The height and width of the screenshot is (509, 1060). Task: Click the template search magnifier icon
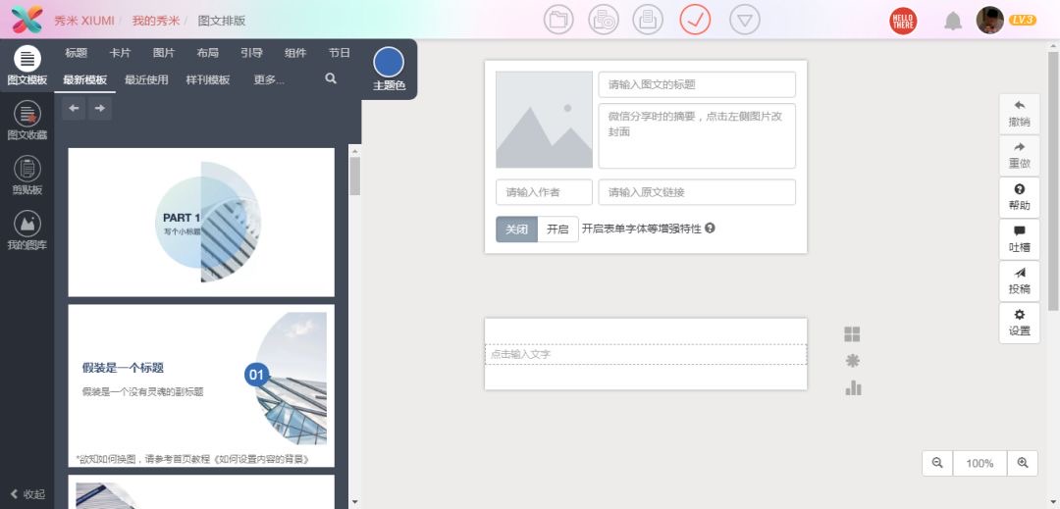click(x=331, y=78)
